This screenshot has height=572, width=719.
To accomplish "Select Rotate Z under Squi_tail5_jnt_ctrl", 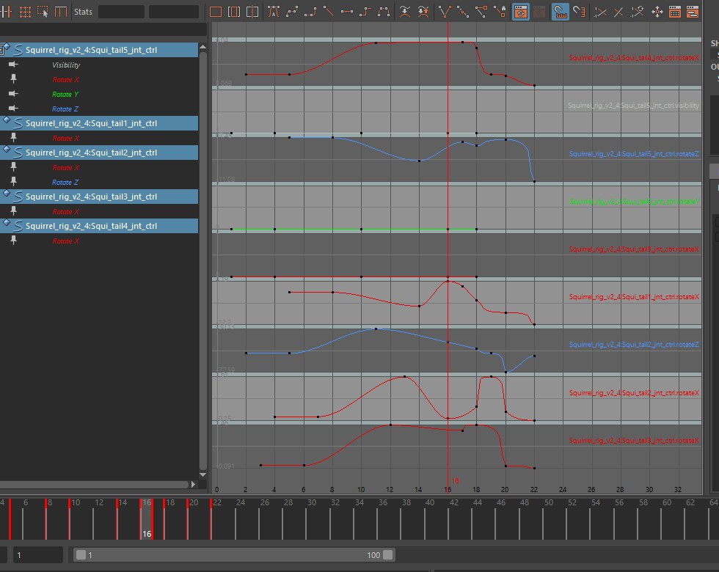I will (x=65, y=109).
